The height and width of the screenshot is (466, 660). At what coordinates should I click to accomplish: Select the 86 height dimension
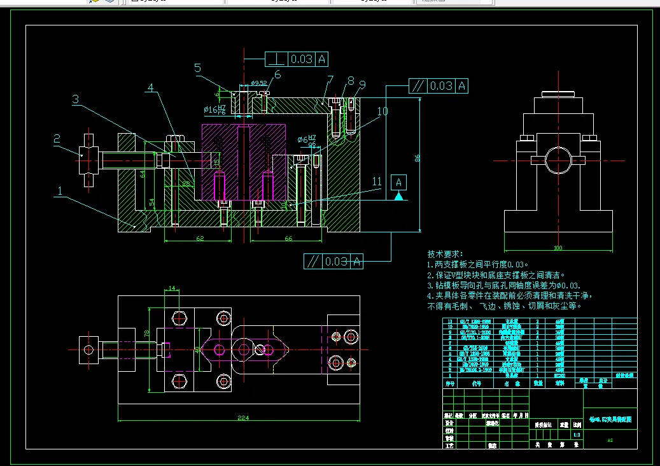coord(417,159)
